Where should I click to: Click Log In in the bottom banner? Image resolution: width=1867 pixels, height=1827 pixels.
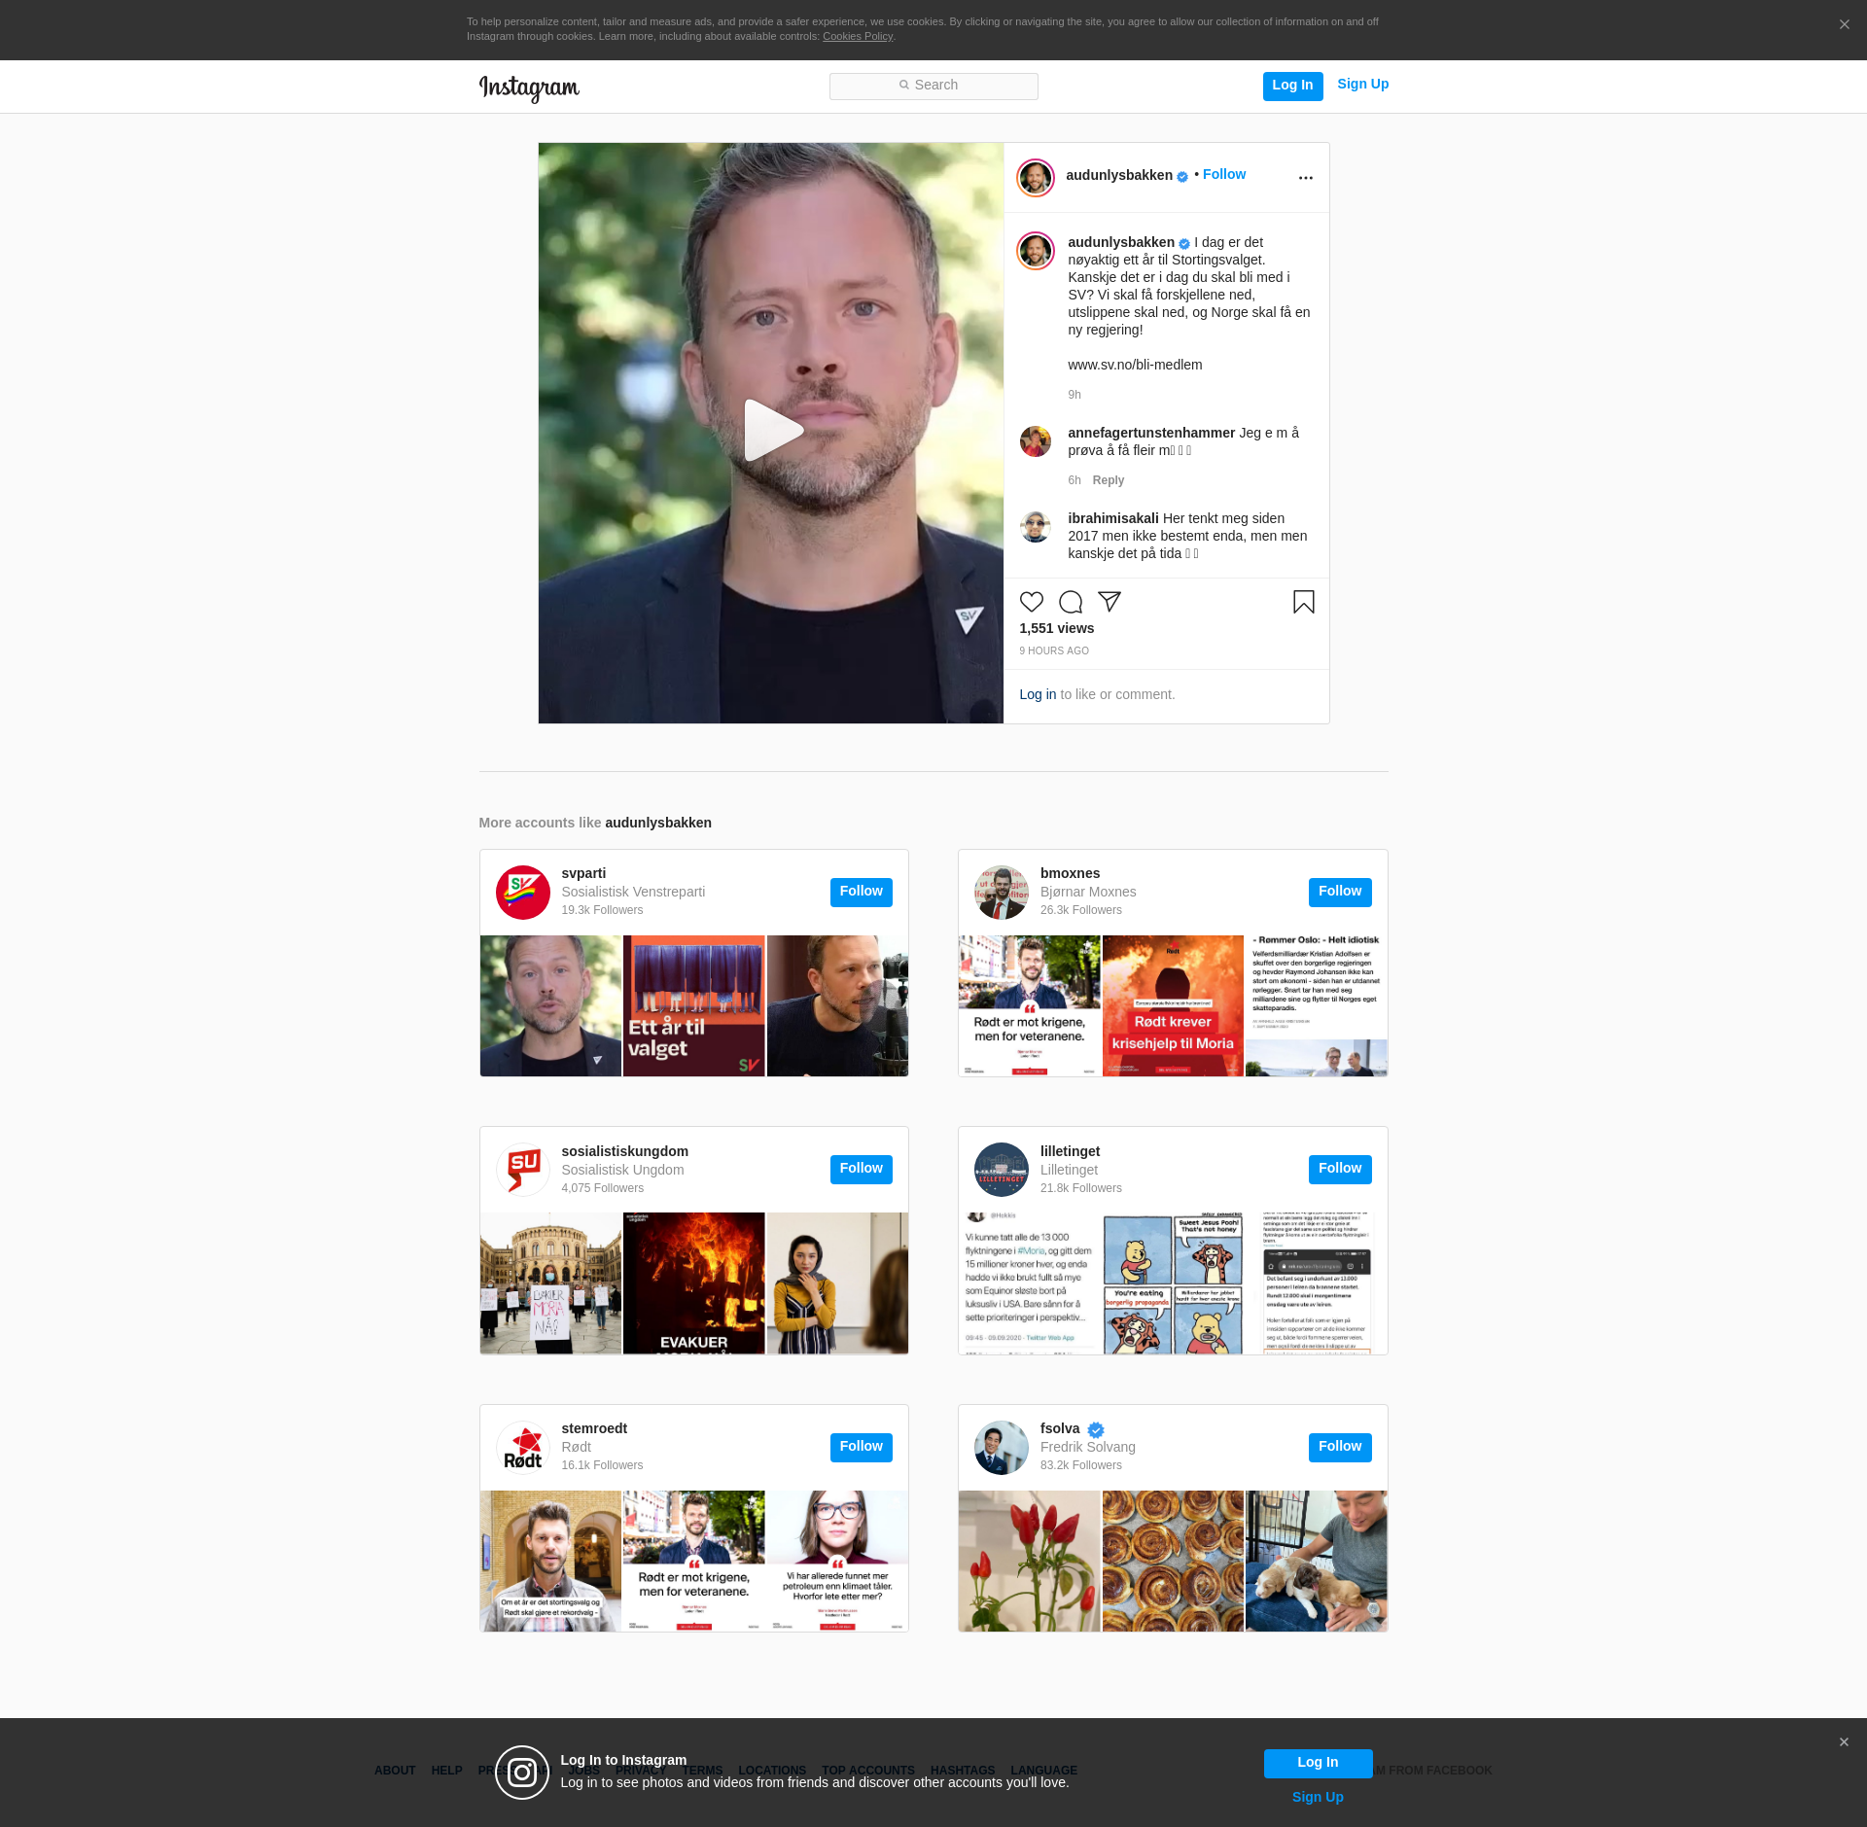pos(1318,1763)
